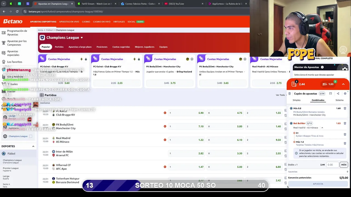351x197 pixels.
Task: Share the bet coupon
Action: click(338, 94)
